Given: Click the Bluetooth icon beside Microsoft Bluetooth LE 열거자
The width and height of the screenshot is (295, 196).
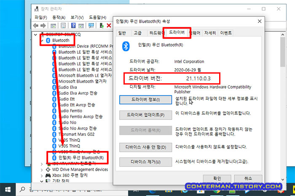Looking at the screenshot, I should coord(54,75).
